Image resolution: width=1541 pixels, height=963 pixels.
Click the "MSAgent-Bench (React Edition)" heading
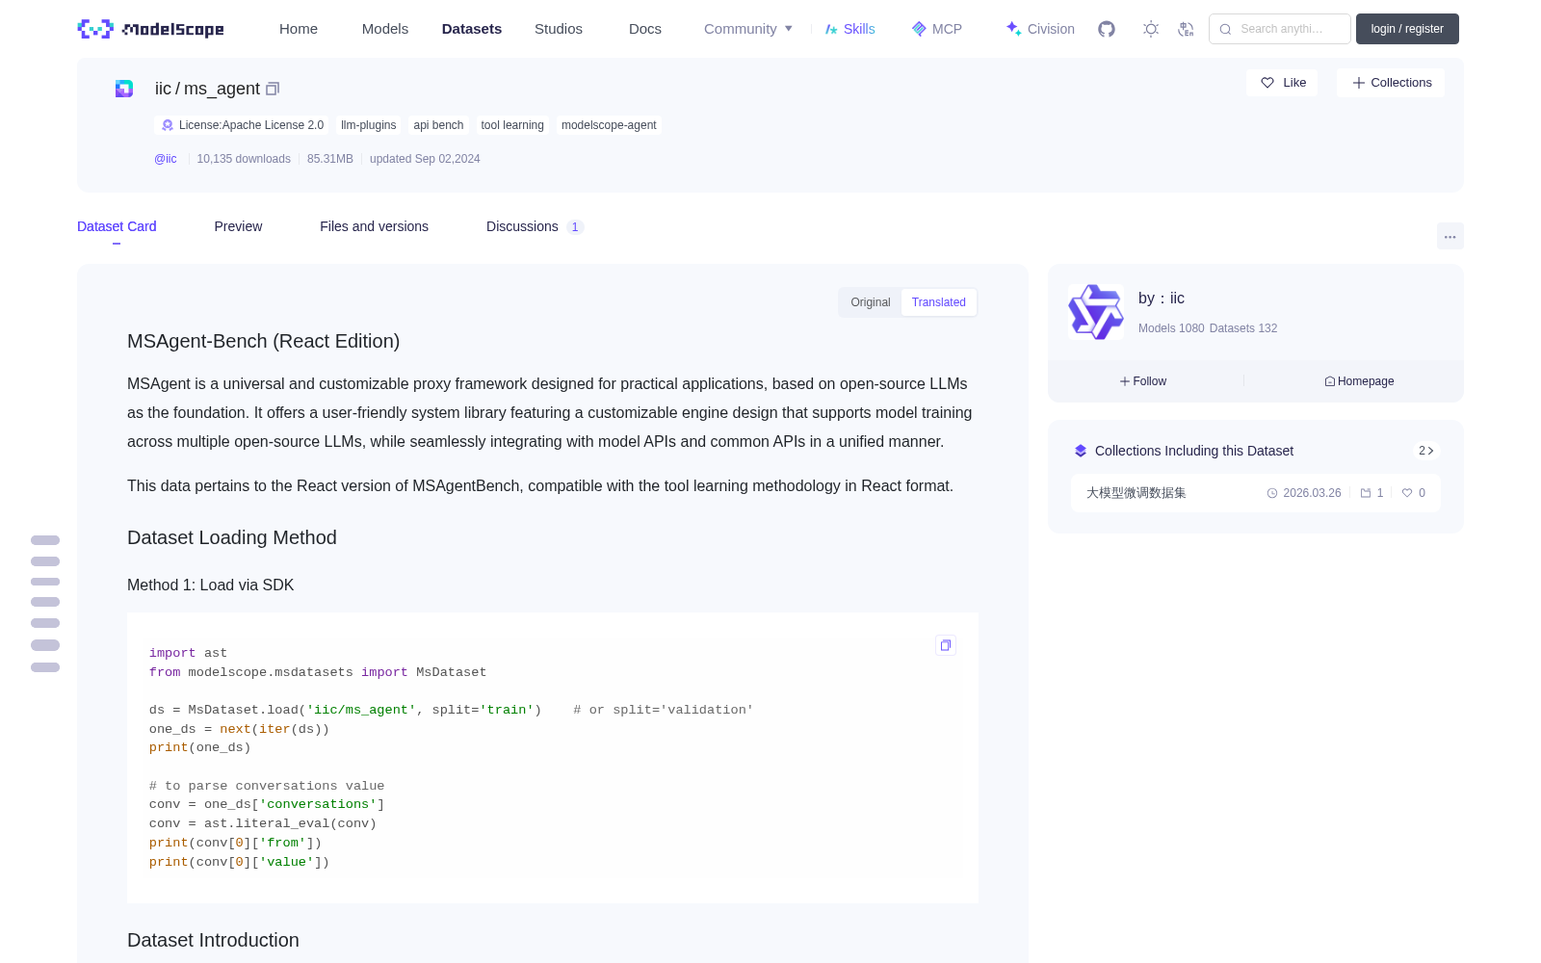point(263,341)
